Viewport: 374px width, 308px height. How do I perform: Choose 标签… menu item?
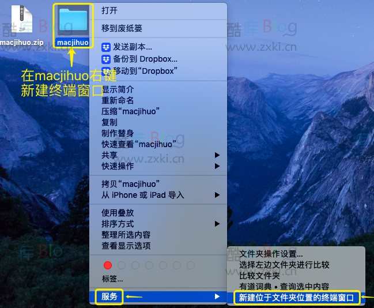coord(158,279)
